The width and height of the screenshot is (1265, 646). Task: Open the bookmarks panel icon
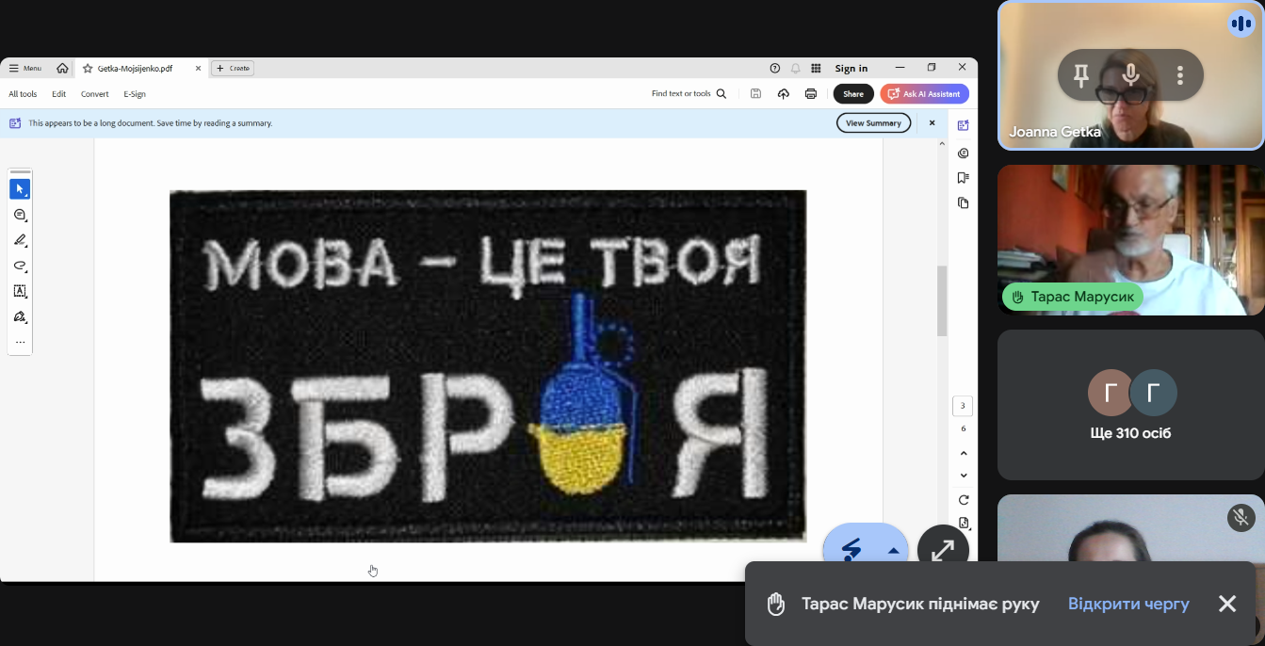point(963,178)
